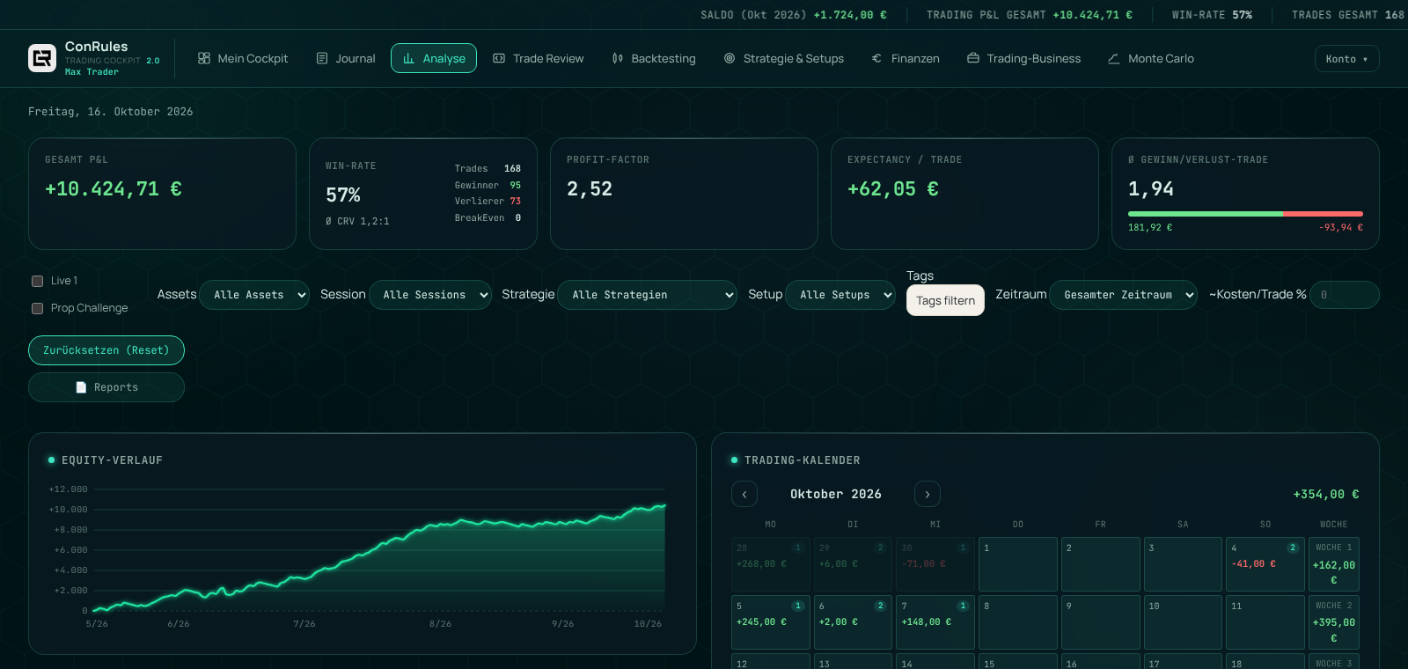Screen dimensions: 1408x669
Task: Open the Gesamter Zeitraum dropdown
Action: coord(1123,295)
